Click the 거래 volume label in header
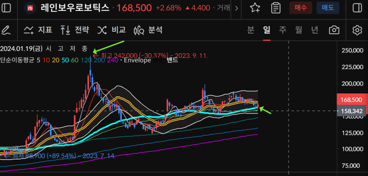Viewport: 368px width, 176px height. pyautogui.click(x=223, y=8)
